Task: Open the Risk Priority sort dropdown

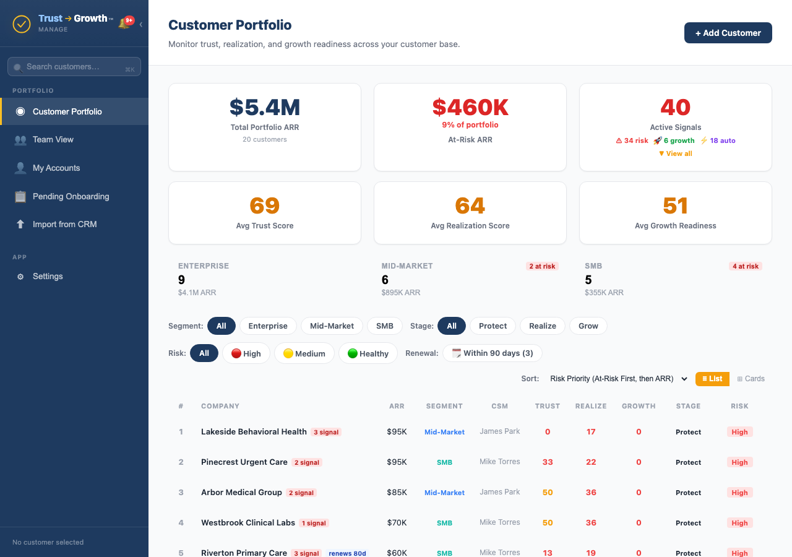Action: pyautogui.click(x=616, y=378)
